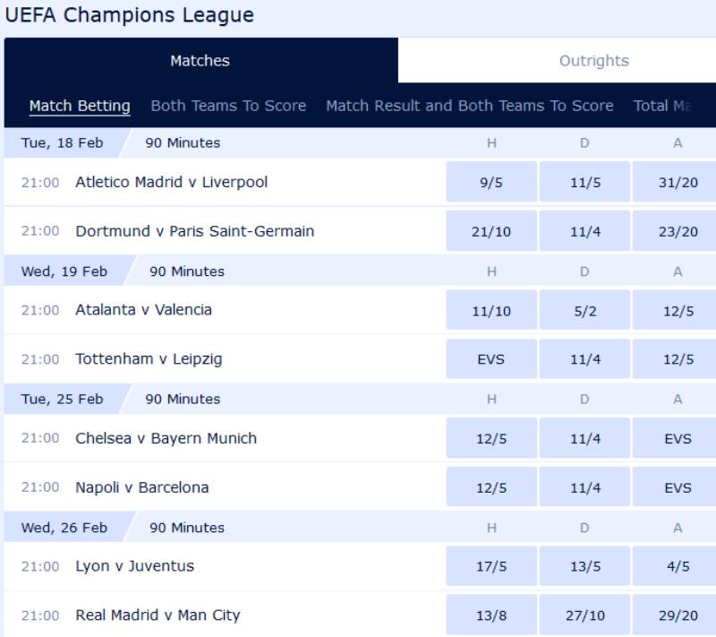This screenshot has height=637, width=716.
Task: Back Tottenham at EVS odds
Action: coord(491,359)
